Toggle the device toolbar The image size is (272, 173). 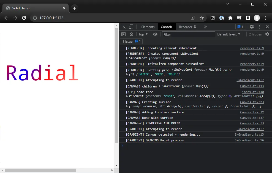tap(131, 27)
